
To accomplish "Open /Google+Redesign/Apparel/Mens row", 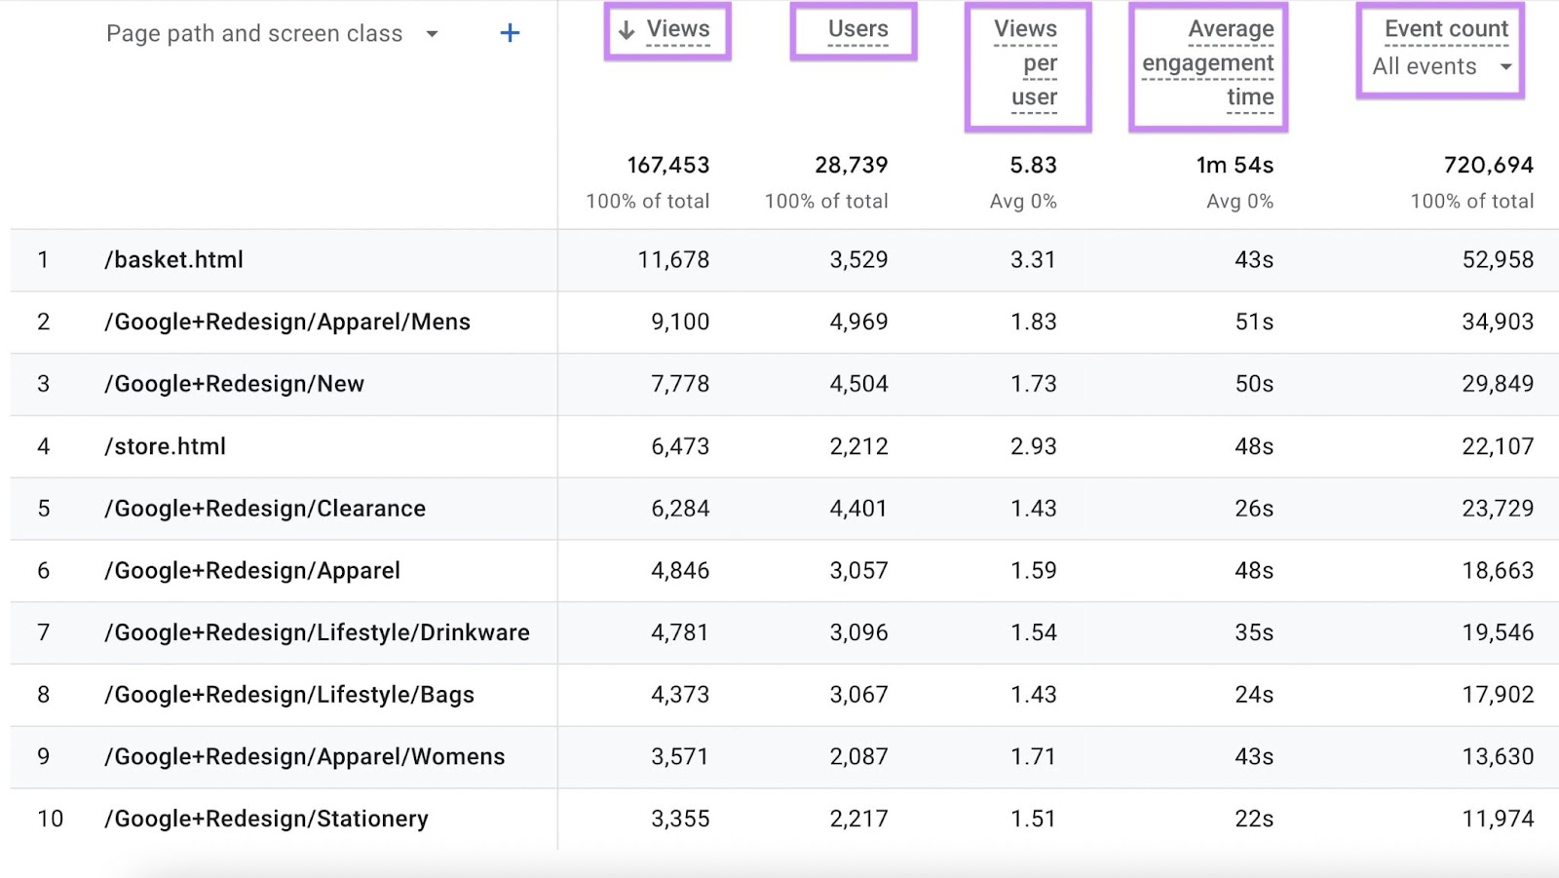I will 287,323.
